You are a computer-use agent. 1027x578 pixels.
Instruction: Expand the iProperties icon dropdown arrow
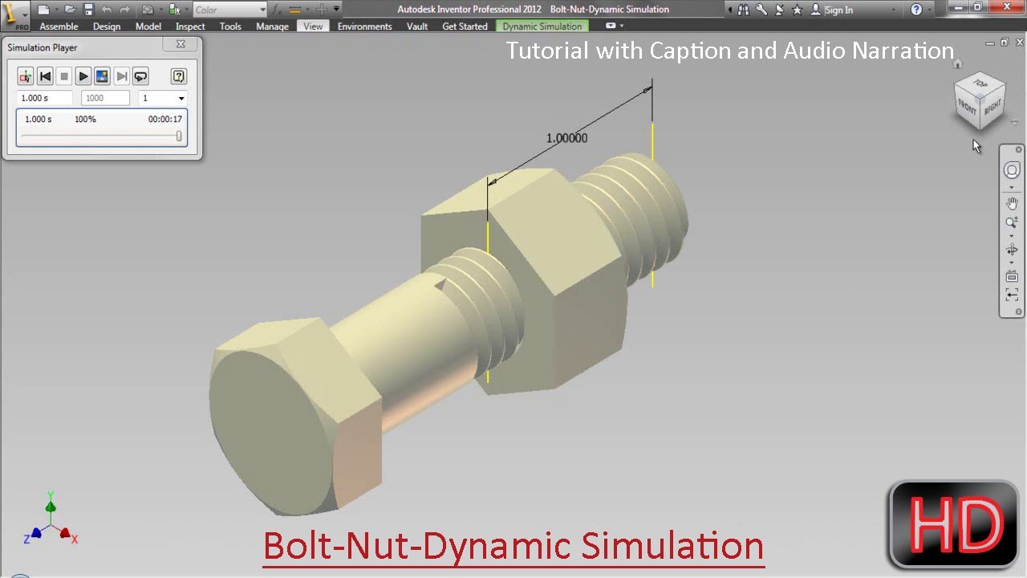tap(187, 10)
